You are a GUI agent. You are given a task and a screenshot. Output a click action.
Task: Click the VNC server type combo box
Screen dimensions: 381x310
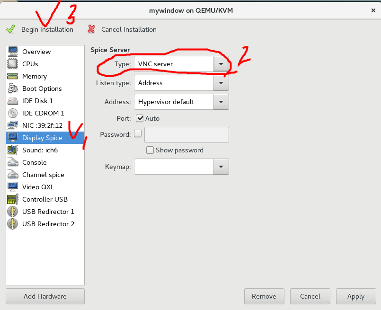click(181, 64)
